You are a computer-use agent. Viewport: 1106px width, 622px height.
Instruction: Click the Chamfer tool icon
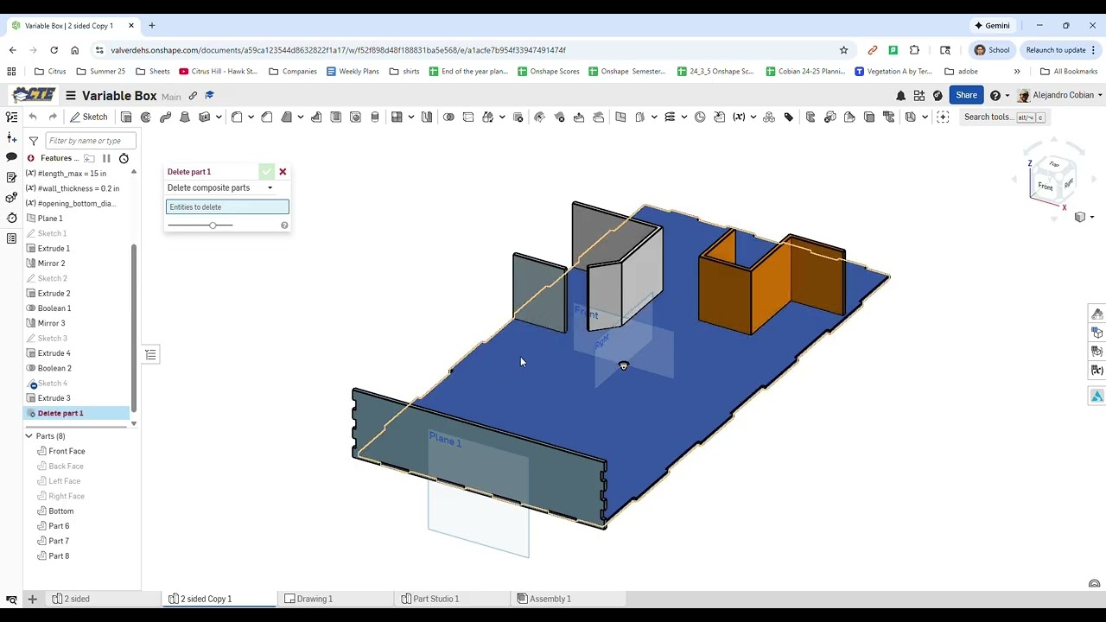pos(267,117)
